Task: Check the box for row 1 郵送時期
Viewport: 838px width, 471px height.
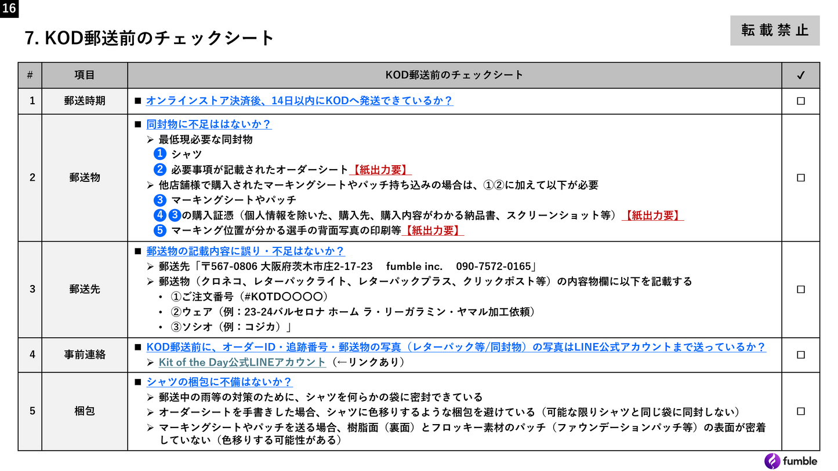Action: pyautogui.click(x=800, y=101)
